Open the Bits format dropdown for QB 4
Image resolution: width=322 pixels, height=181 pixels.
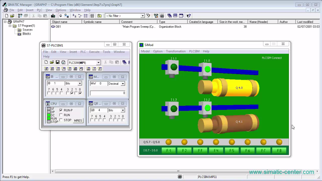(123, 110)
